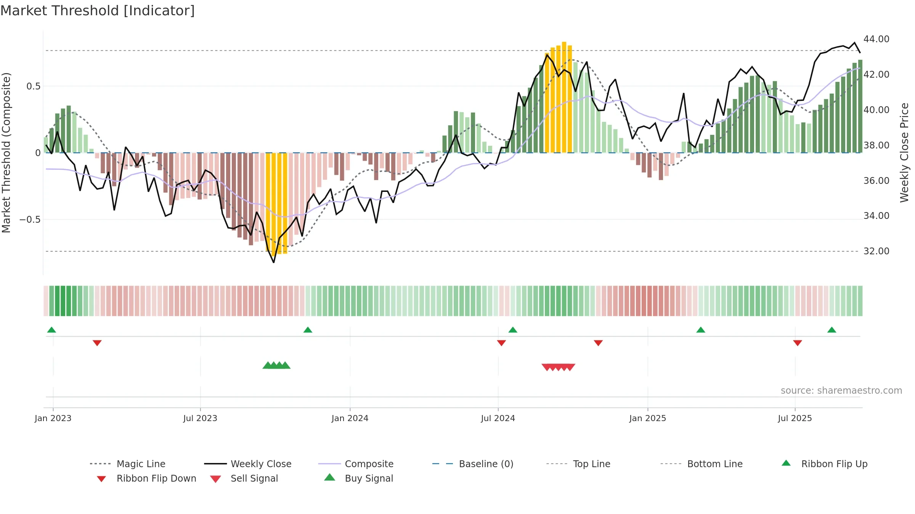Viewport: 915px width, 514px height.
Task: Click the red Ribbon Flip Down marker in early 2023
Action: (x=97, y=343)
